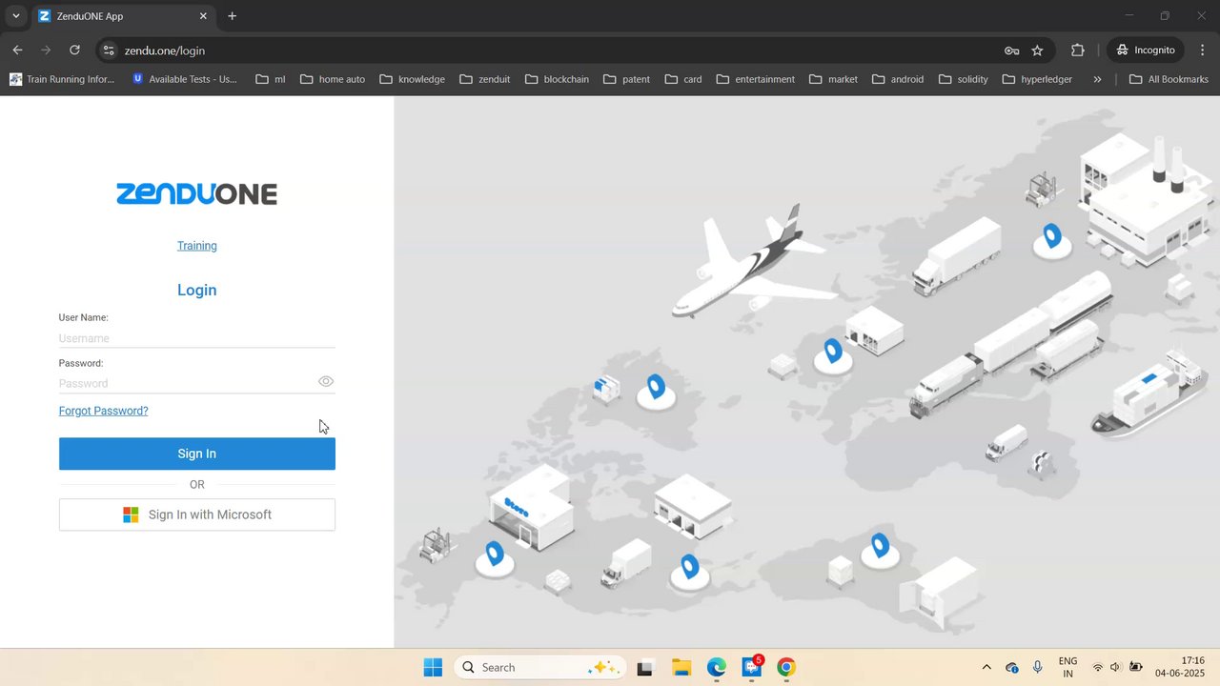Screen dimensions: 1220x686
Task: Go back with browser back arrow
Action: (x=18, y=50)
